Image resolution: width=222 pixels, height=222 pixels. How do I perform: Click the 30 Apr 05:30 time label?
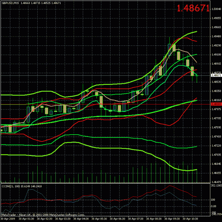point(99,219)
